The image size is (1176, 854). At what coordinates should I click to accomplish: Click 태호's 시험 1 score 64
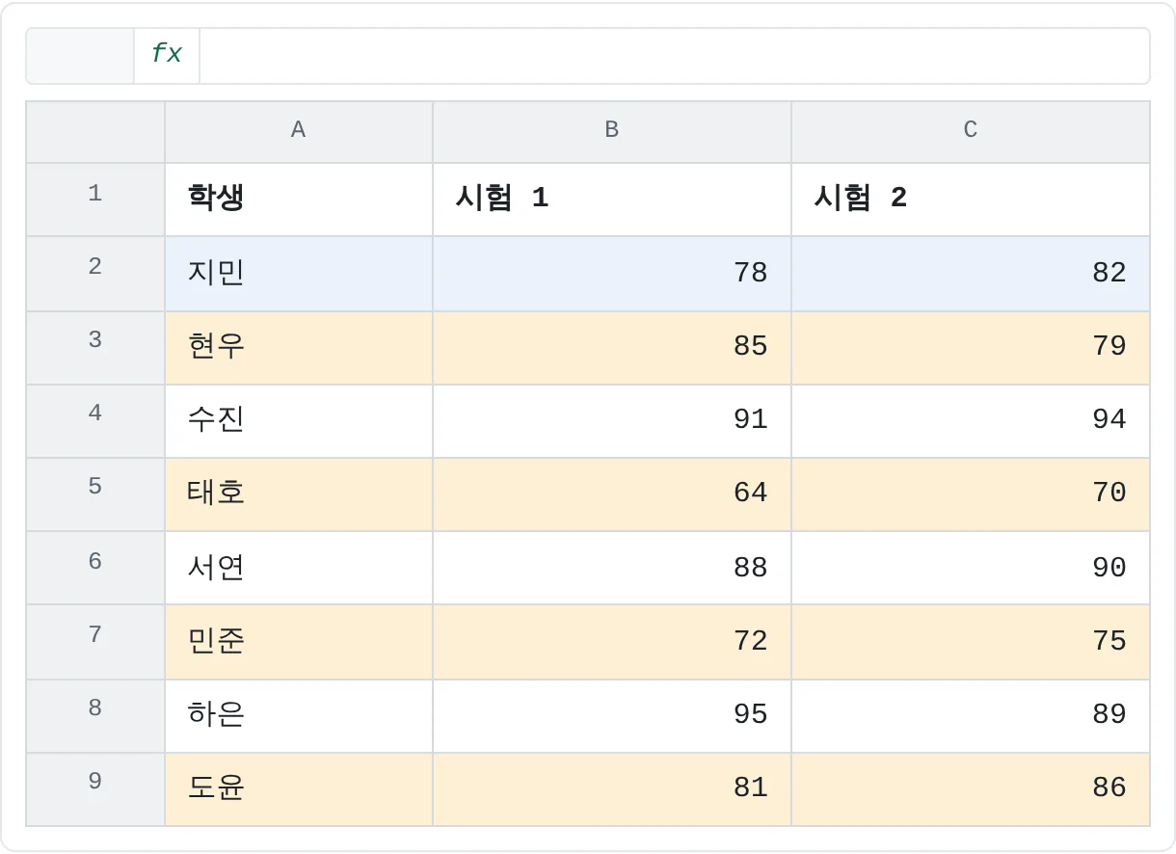[612, 494]
